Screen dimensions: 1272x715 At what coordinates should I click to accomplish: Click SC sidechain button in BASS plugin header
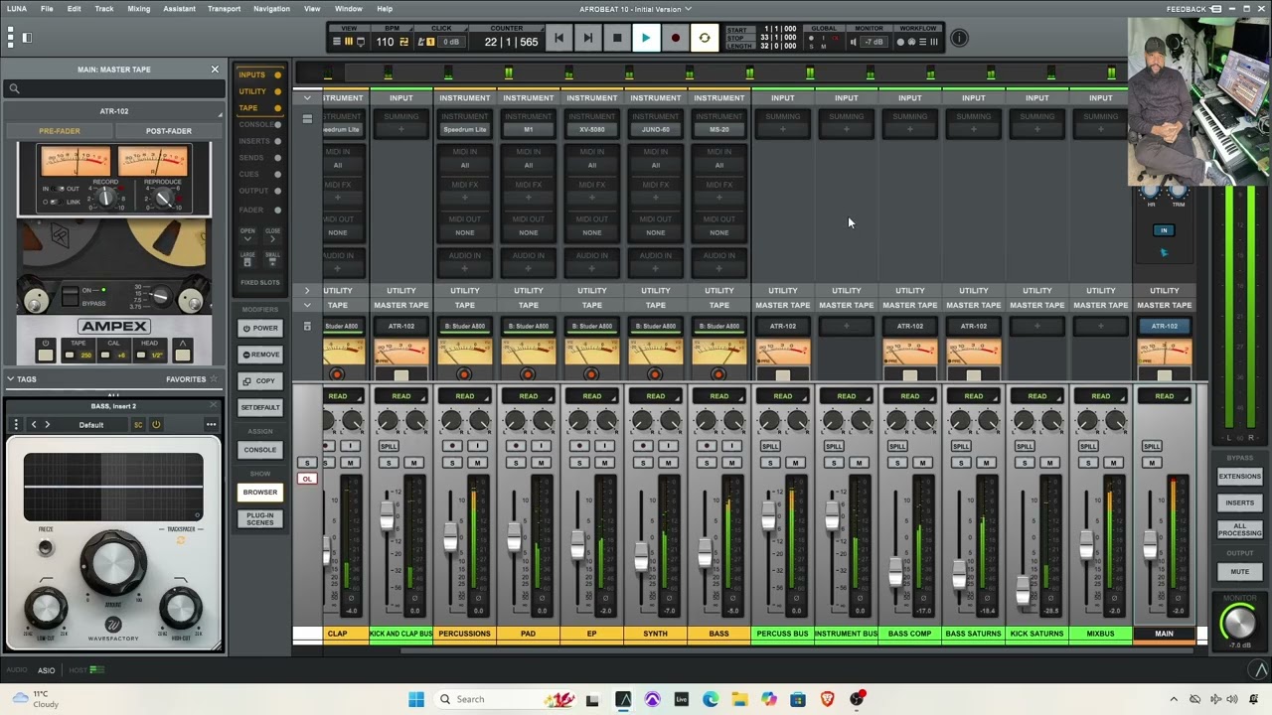[x=138, y=424]
